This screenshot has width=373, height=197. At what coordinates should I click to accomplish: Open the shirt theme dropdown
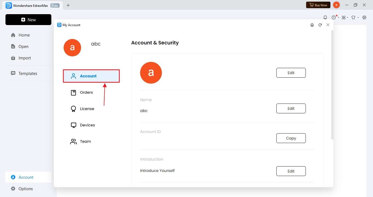354,17
